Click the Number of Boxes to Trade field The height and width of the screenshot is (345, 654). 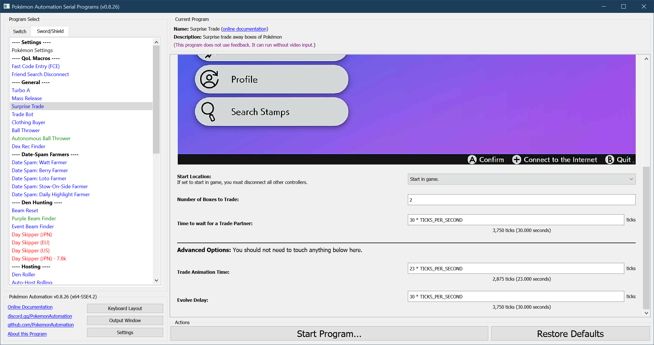coord(521,200)
